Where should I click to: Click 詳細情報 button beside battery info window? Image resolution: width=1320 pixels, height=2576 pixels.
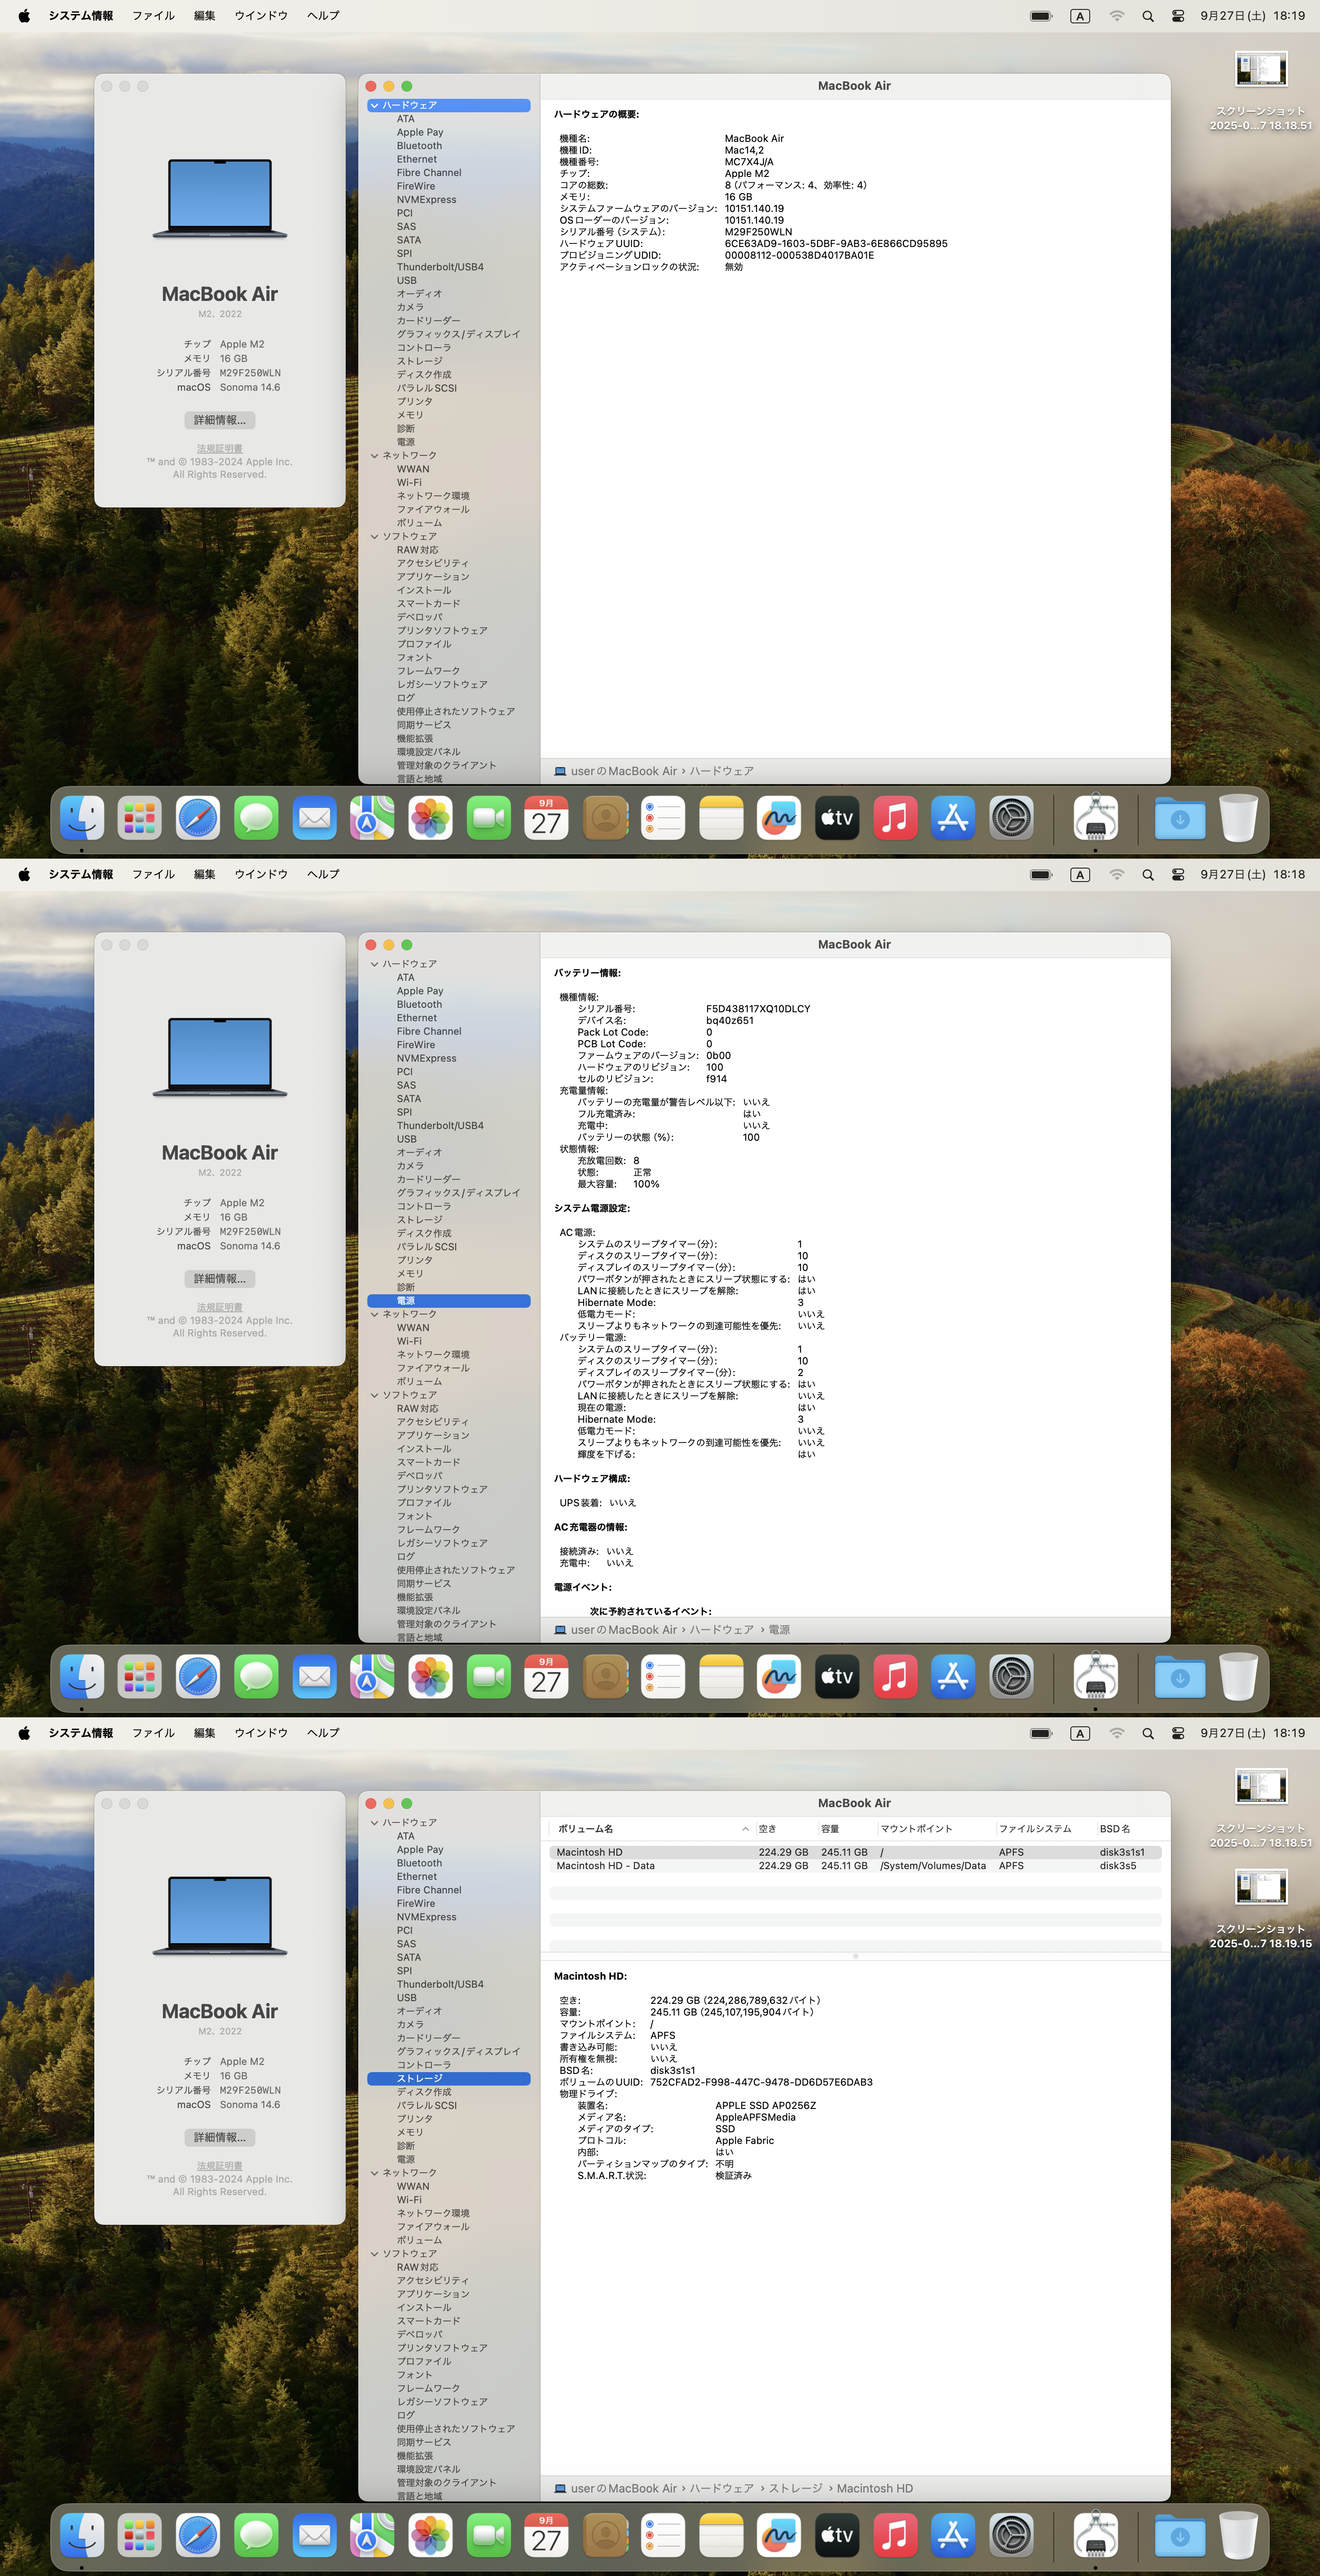[x=219, y=1279]
